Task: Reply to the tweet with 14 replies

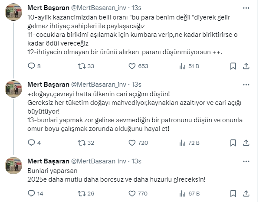Action: click(31, 193)
